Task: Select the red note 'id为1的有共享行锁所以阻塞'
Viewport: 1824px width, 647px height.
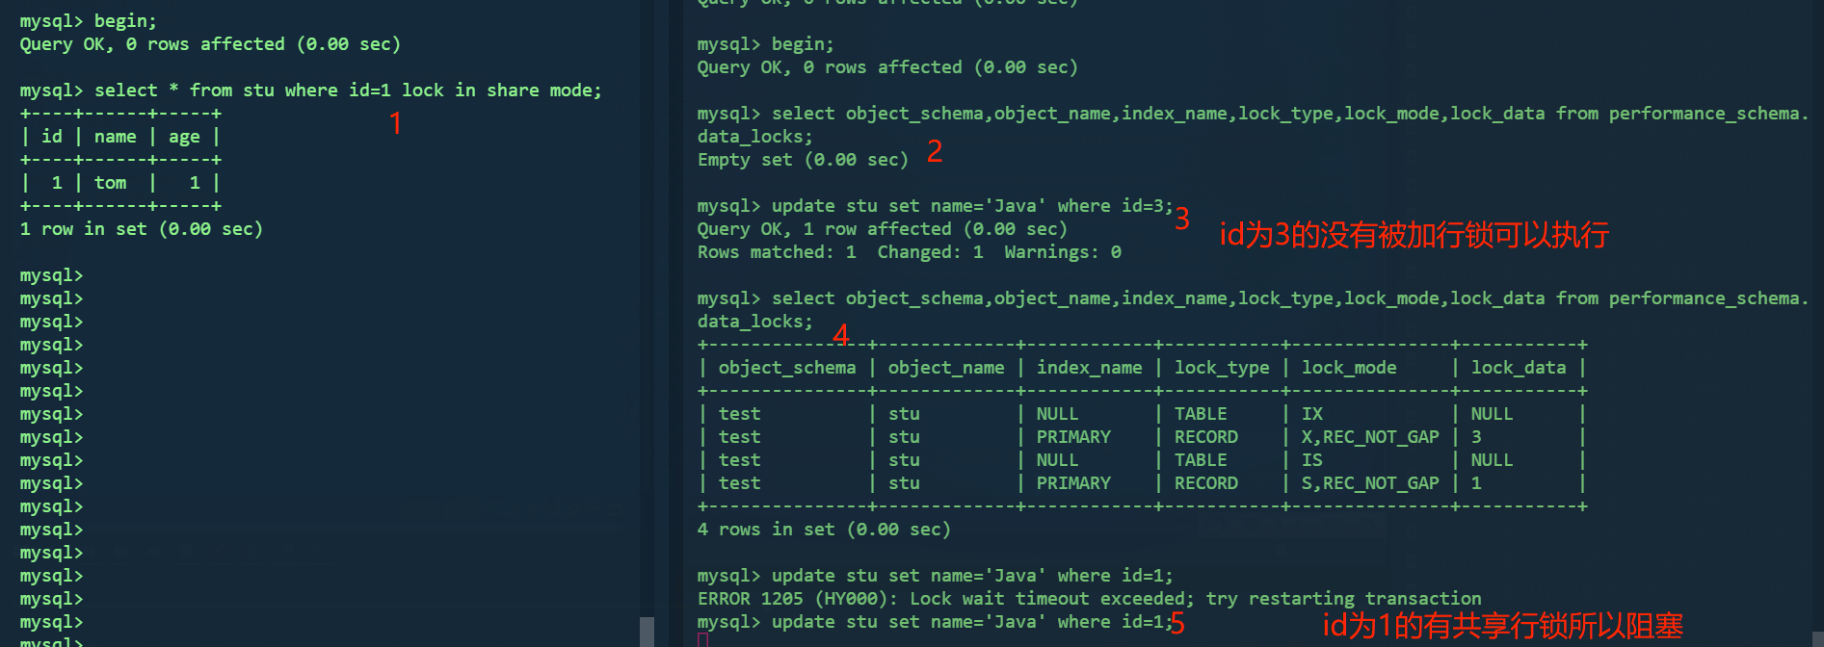Action: pos(1502,626)
